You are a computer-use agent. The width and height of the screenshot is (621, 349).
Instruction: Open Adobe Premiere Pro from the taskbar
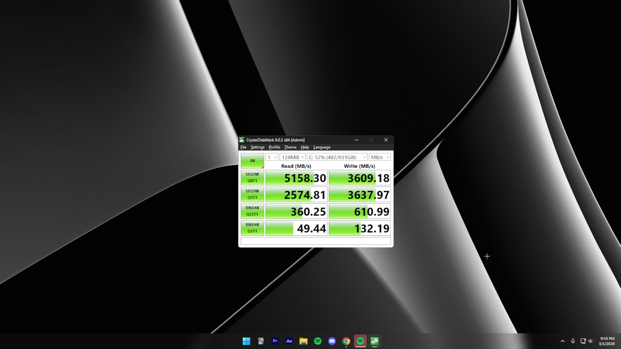(x=275, y=341)
